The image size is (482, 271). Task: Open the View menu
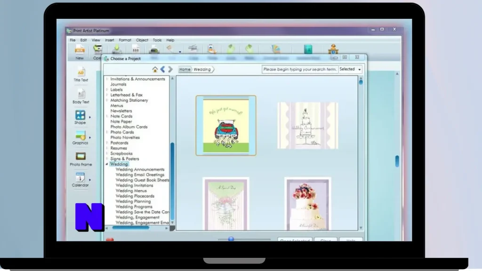[96, 40]
